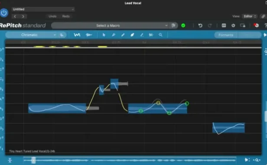Open macro settings sliders icon
The width and height of the screenshot is (267, 165).
tap(173, 26)
